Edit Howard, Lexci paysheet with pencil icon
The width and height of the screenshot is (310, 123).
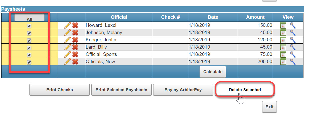(x=67, y=25)
